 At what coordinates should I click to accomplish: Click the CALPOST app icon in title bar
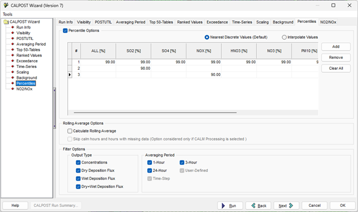6,5
